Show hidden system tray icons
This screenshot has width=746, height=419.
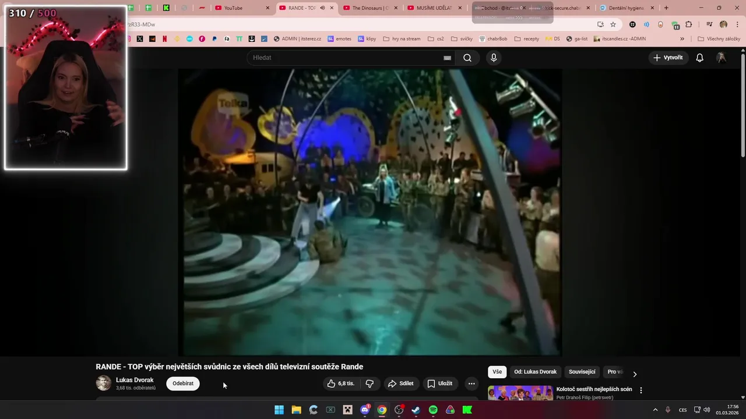click(655, 410)
